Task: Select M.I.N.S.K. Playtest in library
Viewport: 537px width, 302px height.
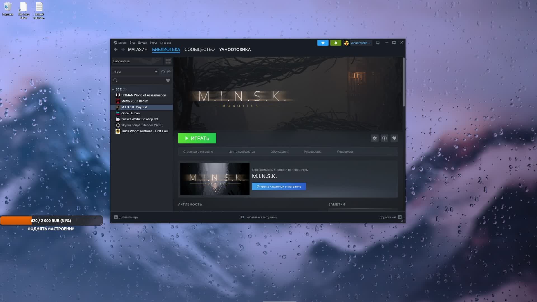Action: (142, 107)
